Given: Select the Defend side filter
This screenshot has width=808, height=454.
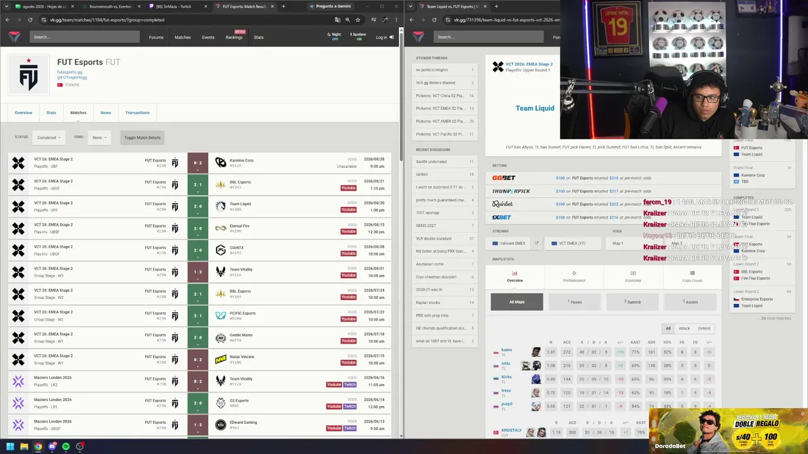Looking at the screenshot, I should click(x=704, y=329).
